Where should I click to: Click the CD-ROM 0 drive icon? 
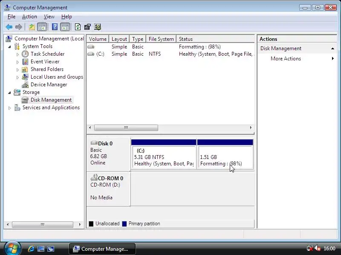coord(94,178)
